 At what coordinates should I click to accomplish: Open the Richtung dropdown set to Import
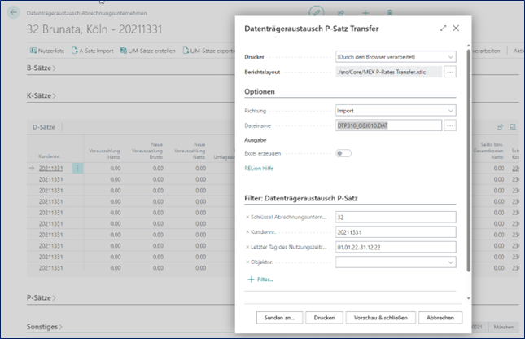pos(396,110)
